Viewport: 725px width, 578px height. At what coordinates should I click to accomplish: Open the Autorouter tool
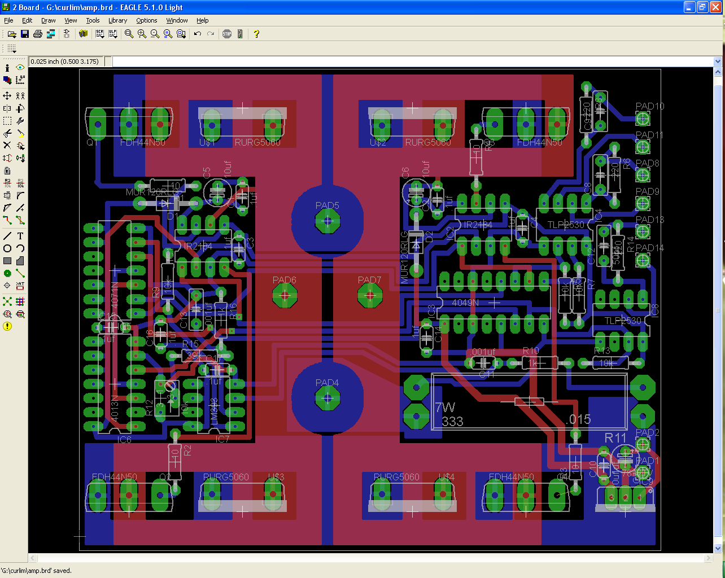(20, 301)
